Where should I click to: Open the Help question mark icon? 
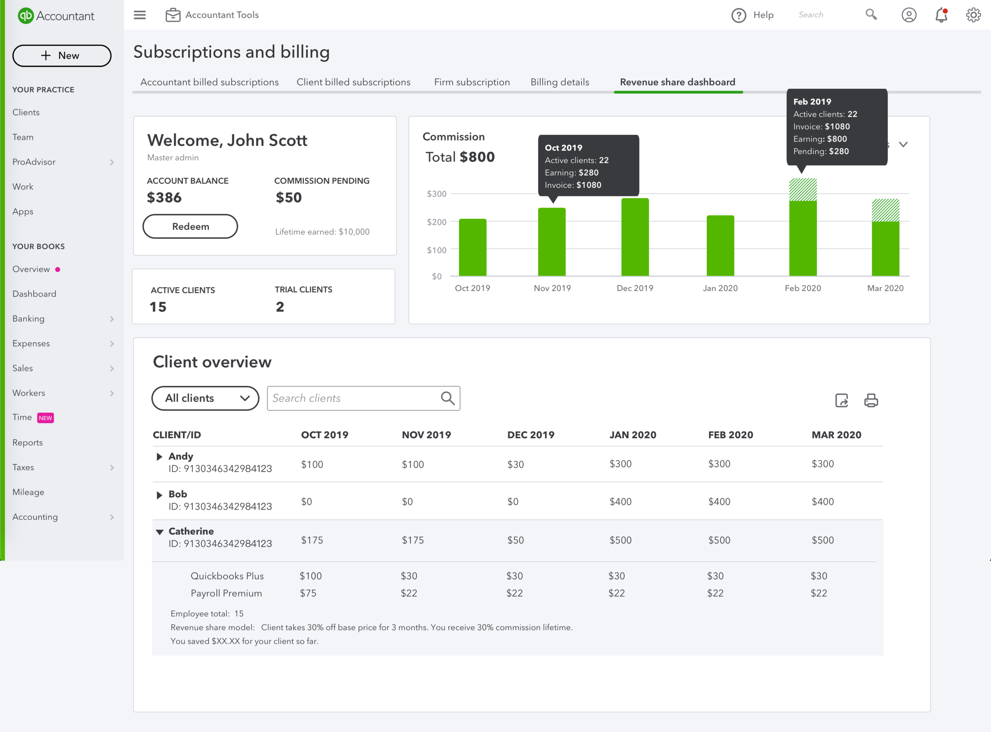pyautogui.click(x=738, y=15)
